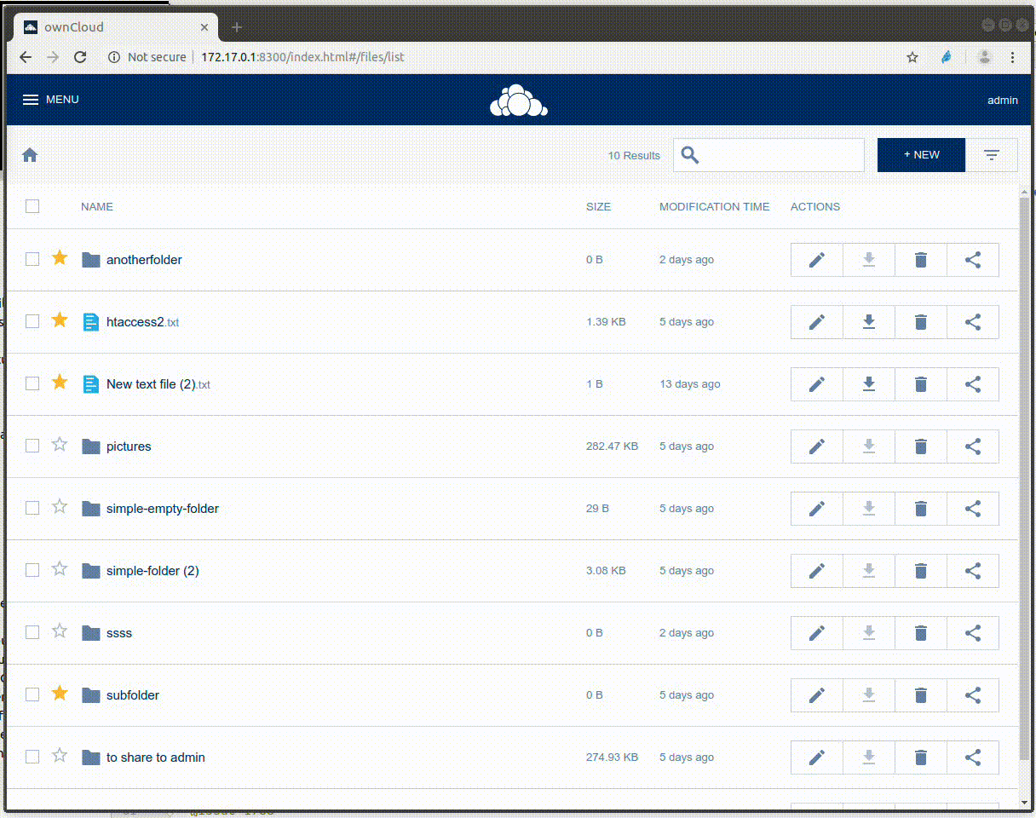Rename subfolder with pencil icon

(x=817, y=695)
